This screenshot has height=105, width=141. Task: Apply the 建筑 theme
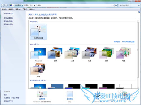pyautogui.click(x=55, y=54)
